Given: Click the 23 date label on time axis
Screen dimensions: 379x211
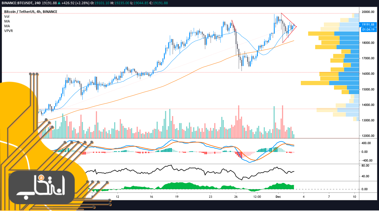Looking at the screenshot, I should pyautogui.click(x=211, y=197).
